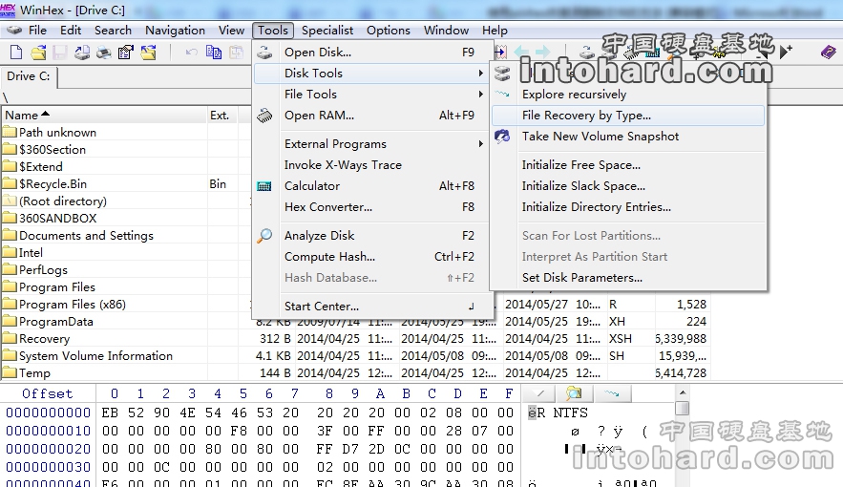
Task: Click the hex view scrollbar up arrow
Action: click(x=683, y=392)
